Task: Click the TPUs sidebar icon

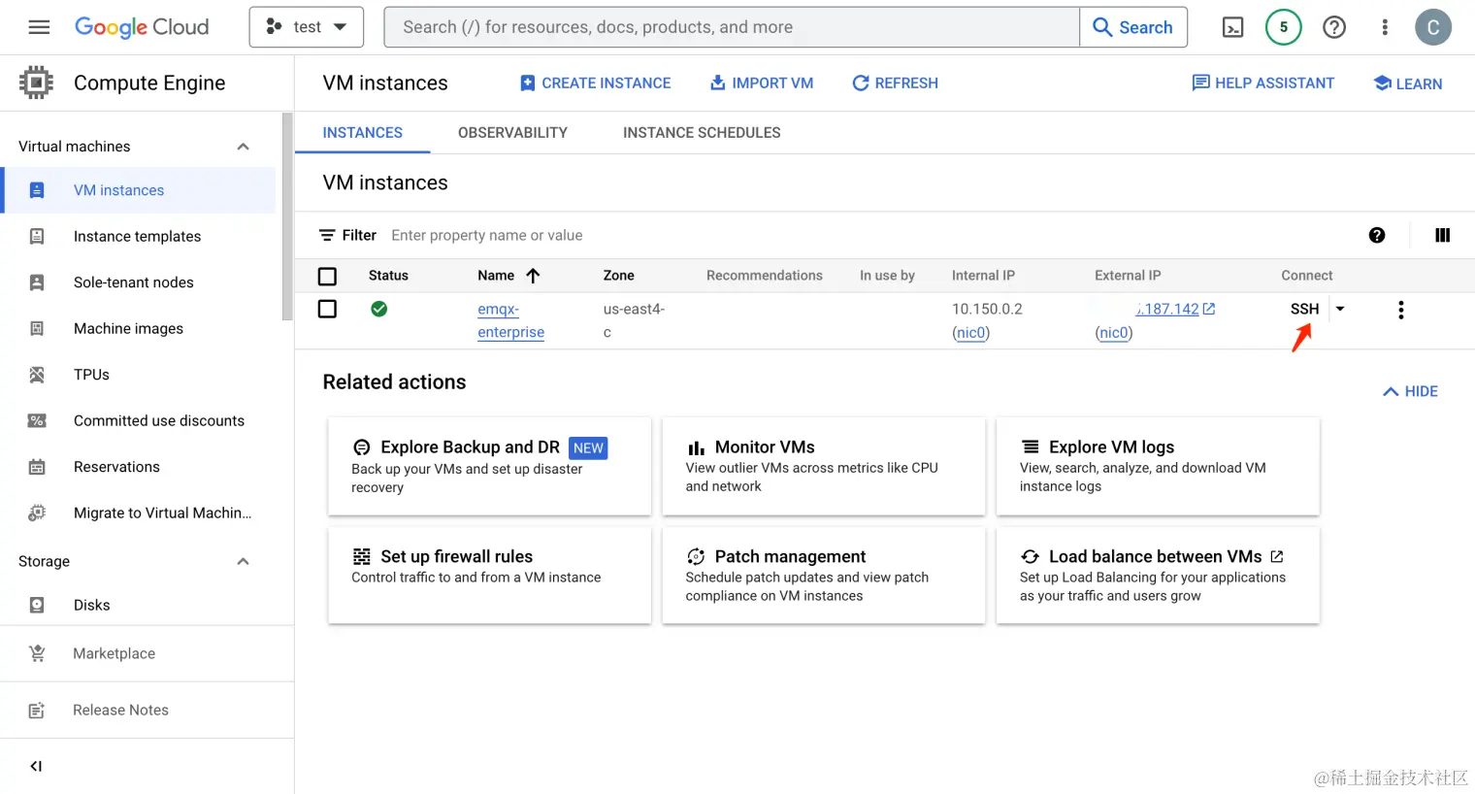Action: click(37, 375)
